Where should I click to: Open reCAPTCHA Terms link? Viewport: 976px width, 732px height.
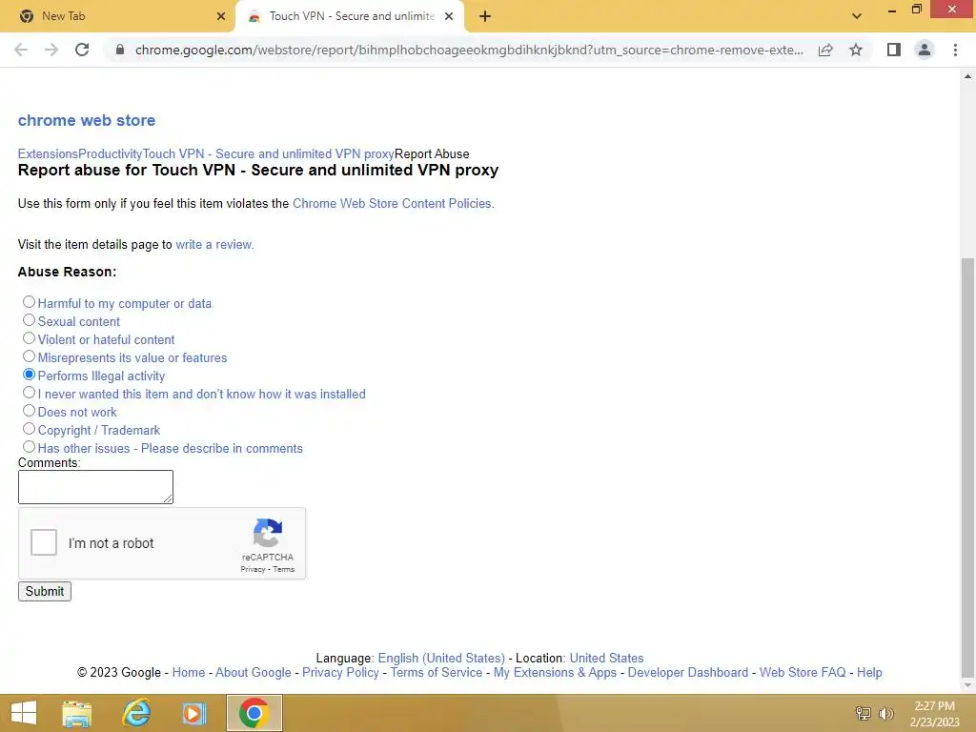tap(283, 569)
